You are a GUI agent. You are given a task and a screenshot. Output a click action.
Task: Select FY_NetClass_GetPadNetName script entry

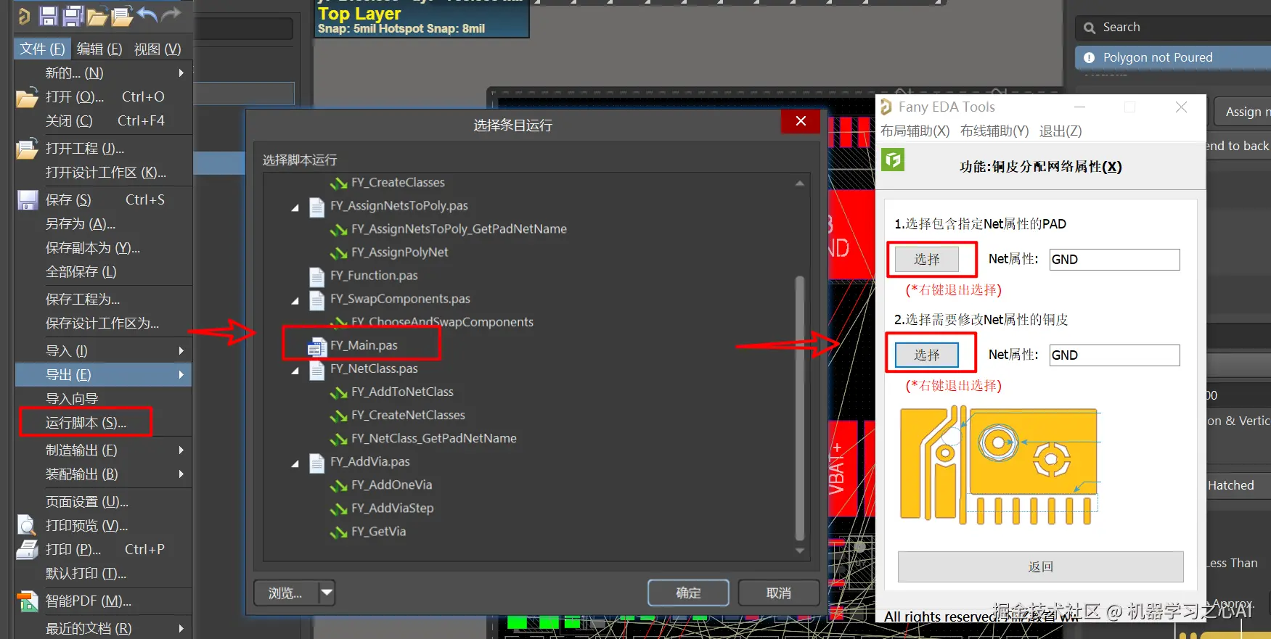pyautogui.click(x=434, y=439)
